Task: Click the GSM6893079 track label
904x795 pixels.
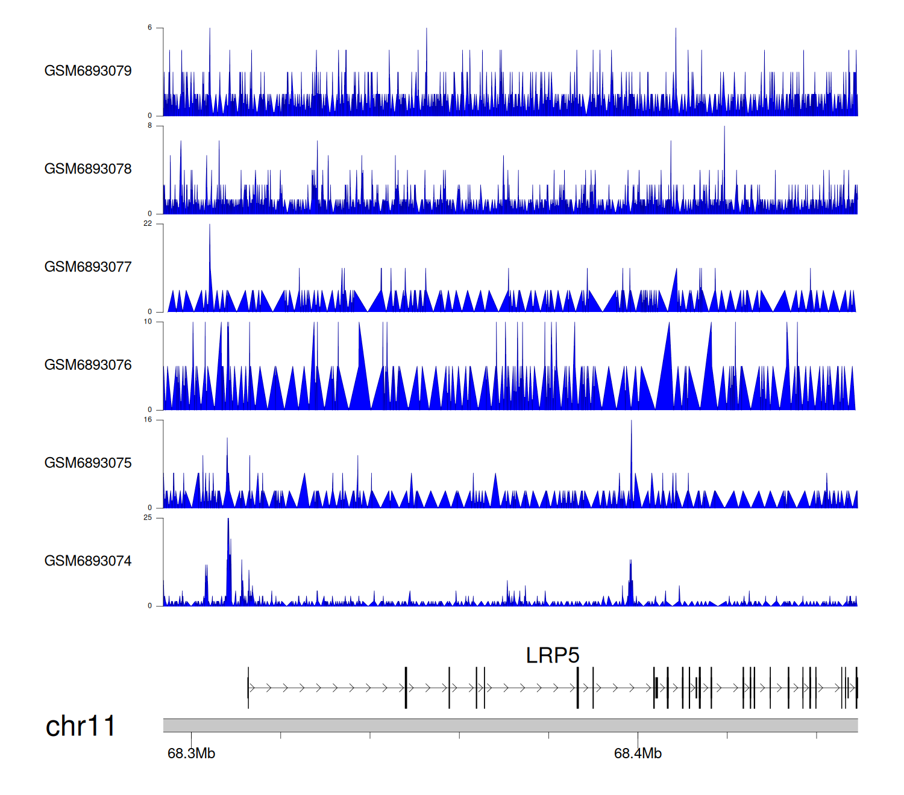Action: pos(88,71)
